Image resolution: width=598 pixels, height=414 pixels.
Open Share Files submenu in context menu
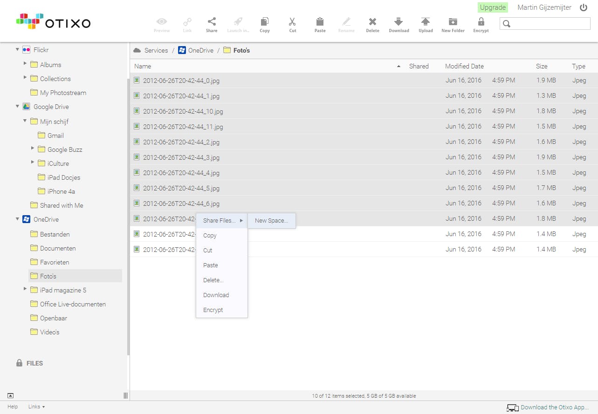point(222,220)
